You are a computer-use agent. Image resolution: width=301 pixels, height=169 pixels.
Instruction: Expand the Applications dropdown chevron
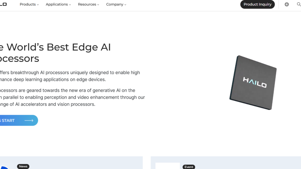point(70,5)
